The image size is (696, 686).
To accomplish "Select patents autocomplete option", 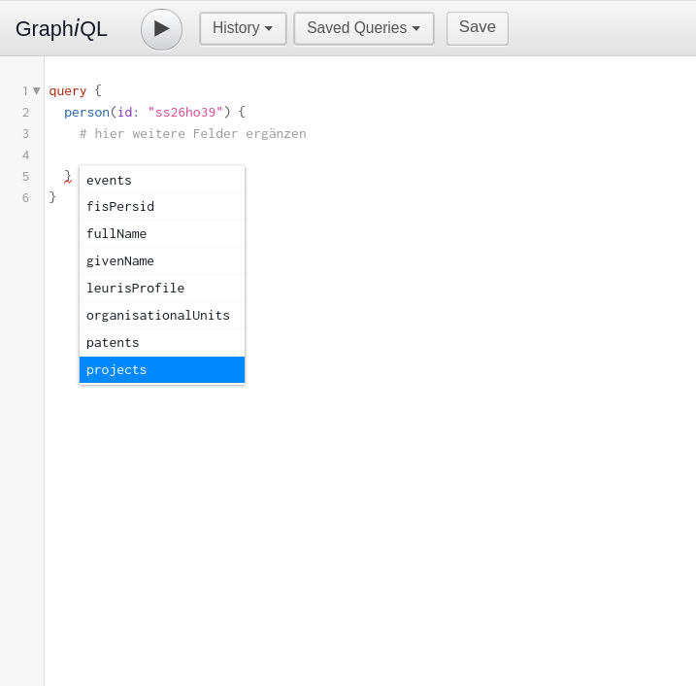I will point(162,343).
